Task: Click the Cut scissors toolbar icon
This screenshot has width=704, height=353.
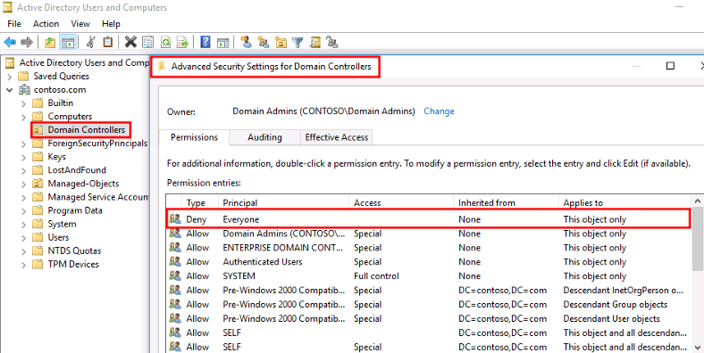Action: pos(91,42)
